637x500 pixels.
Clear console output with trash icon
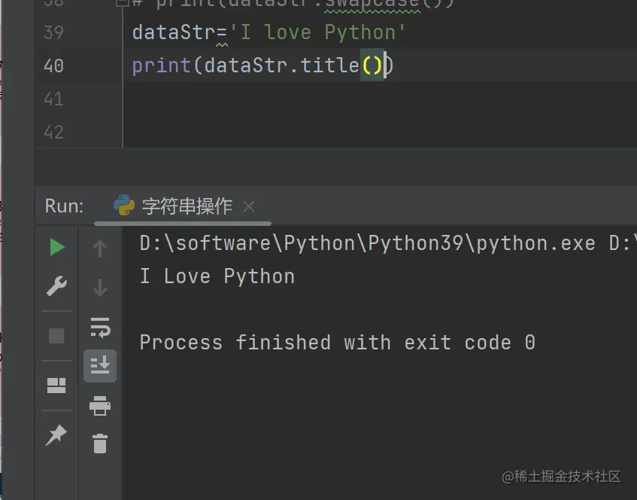100,443
